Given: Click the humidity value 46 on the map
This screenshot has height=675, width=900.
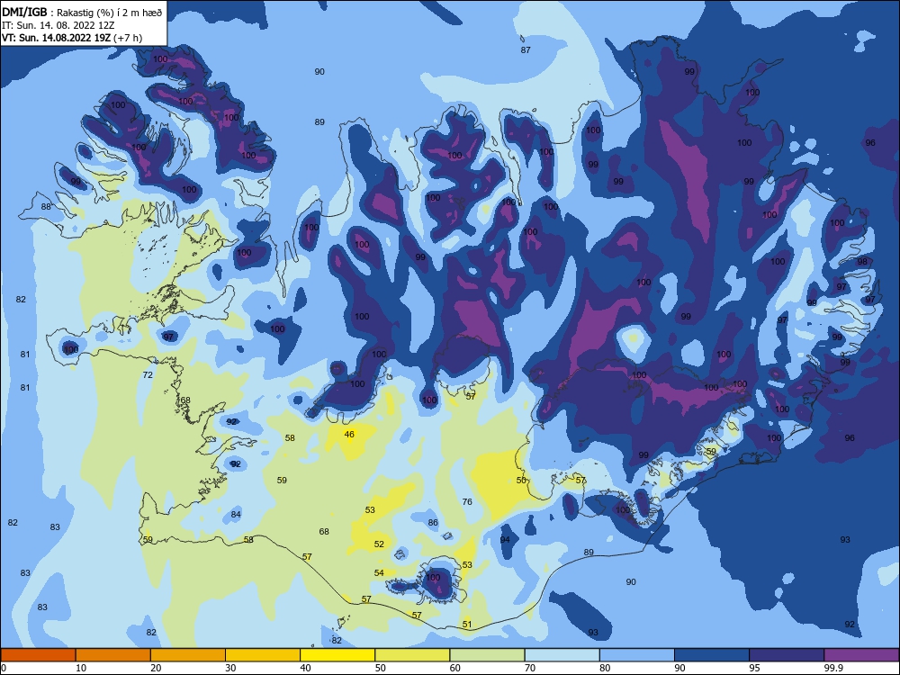Looking at the screenshot, I should pos(349,435).
